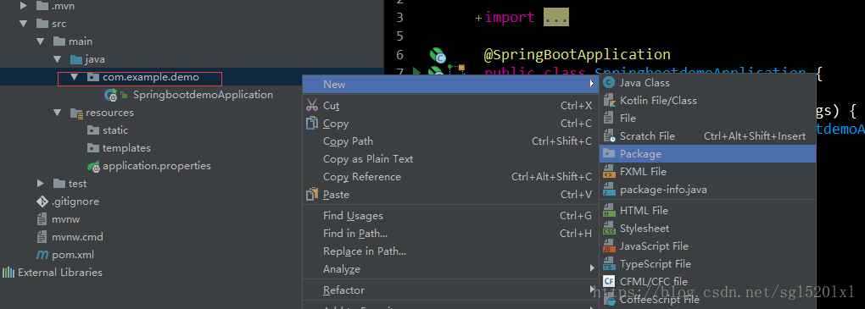Image resolution: width=865 pixels, height=309 pixels.
Task: Choose Package in the New submenu
Action: [x=707, y=154]
